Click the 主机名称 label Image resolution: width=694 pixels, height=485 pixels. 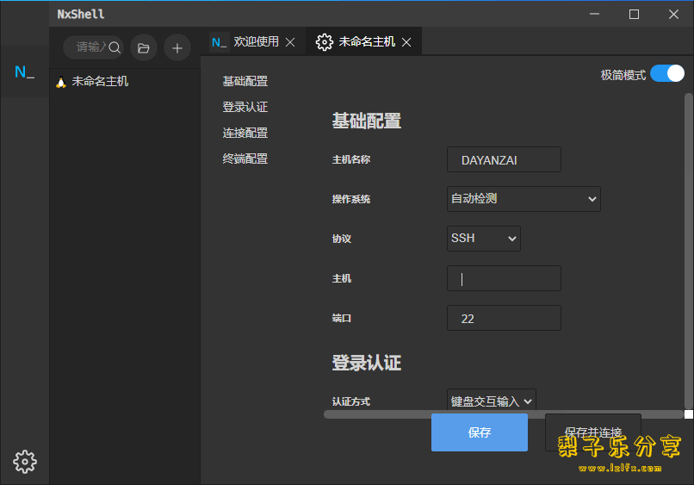click(x=351, y=159)
